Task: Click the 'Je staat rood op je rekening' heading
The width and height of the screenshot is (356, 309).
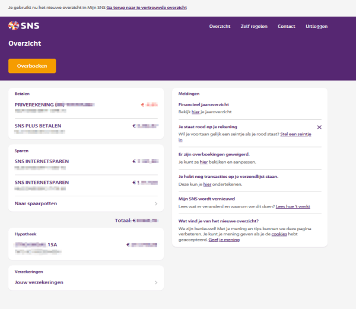Action: [208, 127]
